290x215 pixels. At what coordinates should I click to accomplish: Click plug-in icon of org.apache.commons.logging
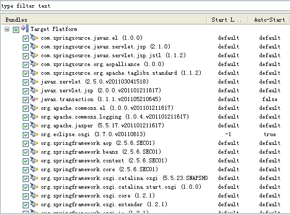[34, 117]
